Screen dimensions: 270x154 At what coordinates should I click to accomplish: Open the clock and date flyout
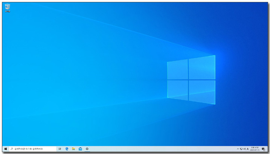click(x=255, y=149)
